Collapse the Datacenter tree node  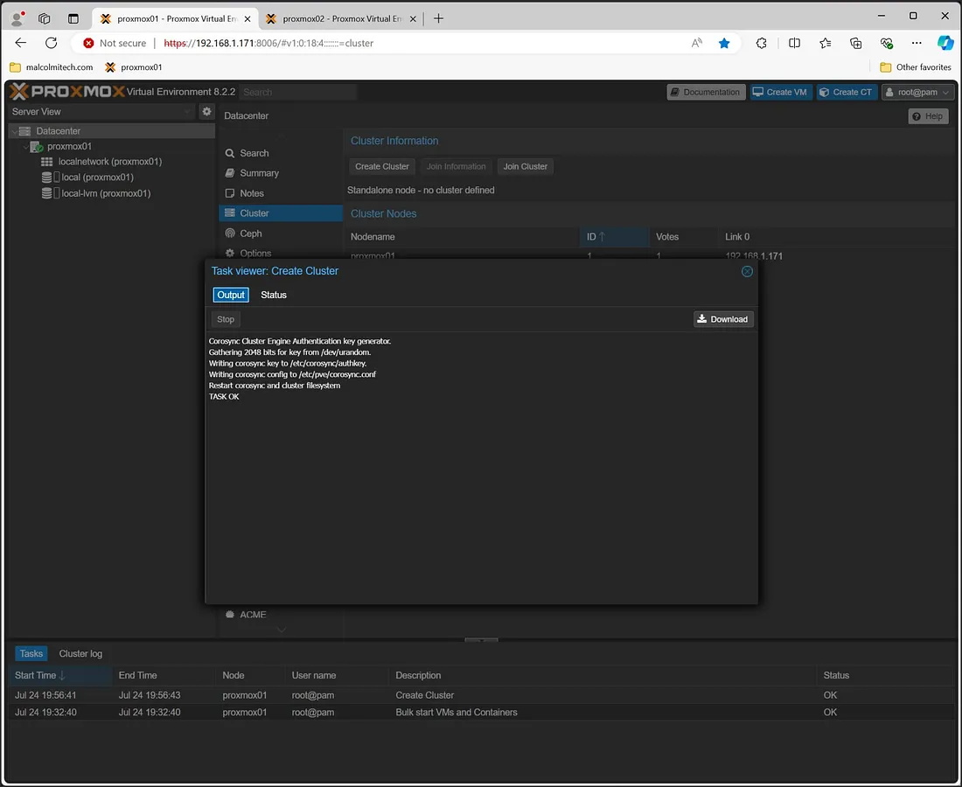(13, 130)
